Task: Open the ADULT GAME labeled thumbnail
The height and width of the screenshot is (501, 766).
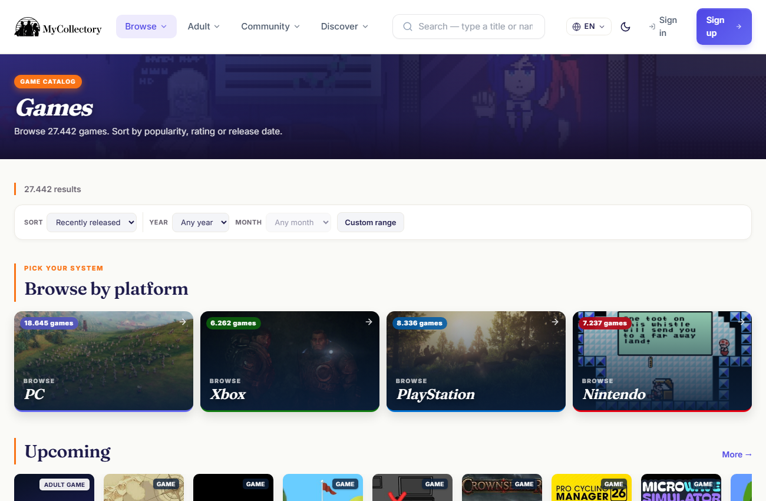Action: click(x=54, y=487)
